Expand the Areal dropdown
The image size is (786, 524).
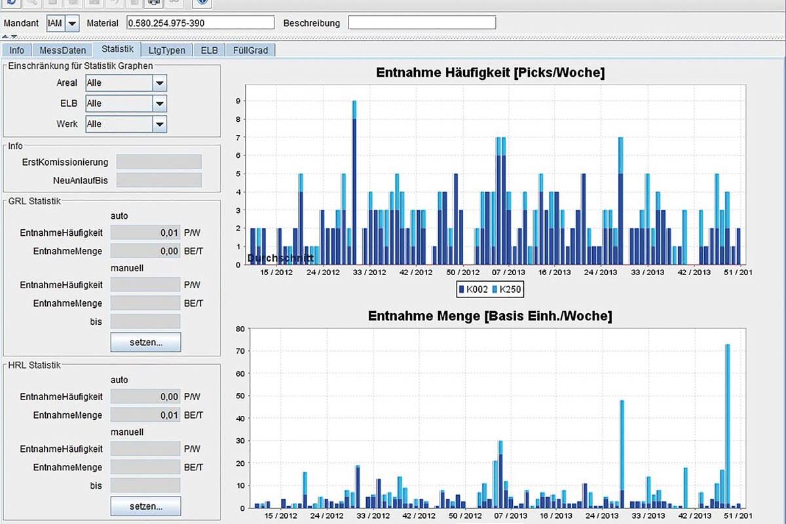pyautogui.click(x=159, y=83)
